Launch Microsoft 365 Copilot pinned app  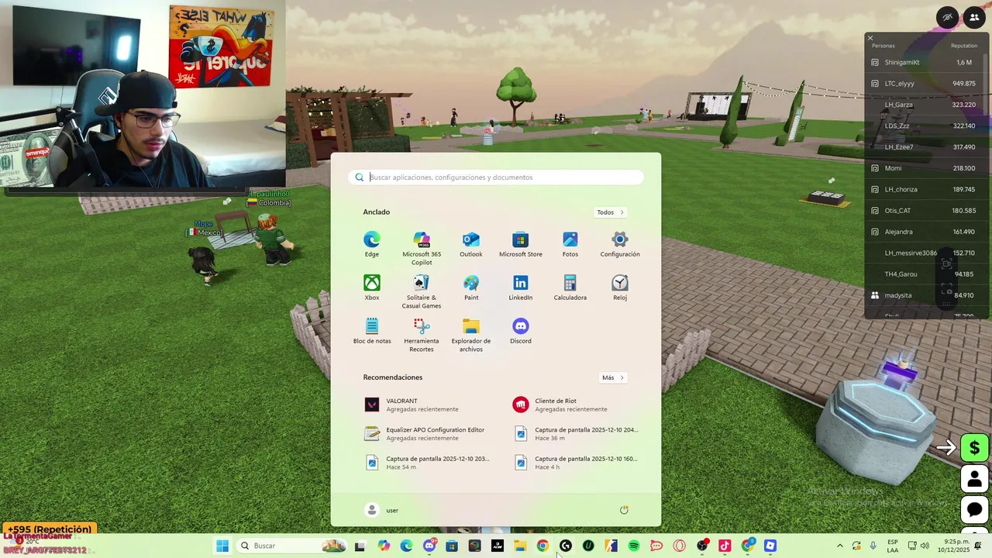click(422, 248)
